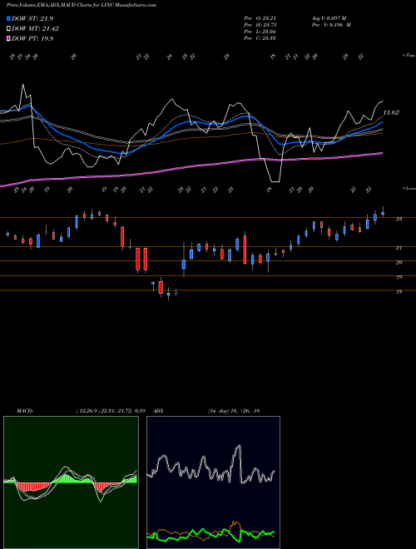The height and width of the screenshot is (549, 416).
Task: Click the white DOW MT legend swatch
Action: click(8, 29)
